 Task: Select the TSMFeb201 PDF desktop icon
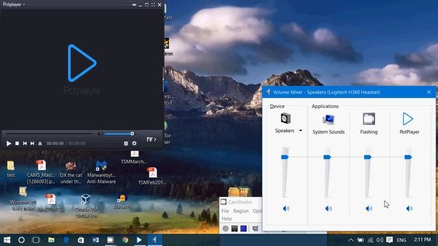(x=152, y=176)
